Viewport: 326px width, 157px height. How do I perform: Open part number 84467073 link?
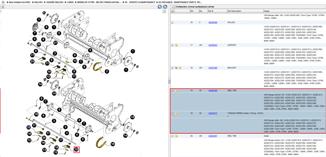[x=213, y=113]
